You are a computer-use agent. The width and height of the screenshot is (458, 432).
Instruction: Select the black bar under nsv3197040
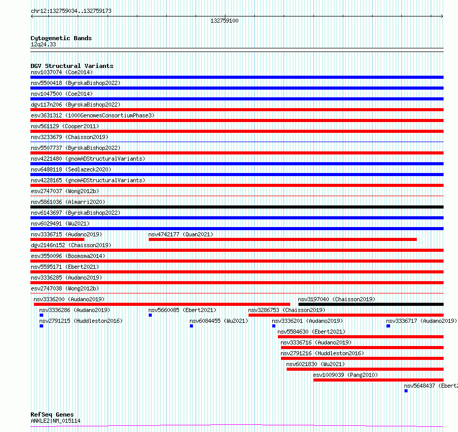click(371, 304)
